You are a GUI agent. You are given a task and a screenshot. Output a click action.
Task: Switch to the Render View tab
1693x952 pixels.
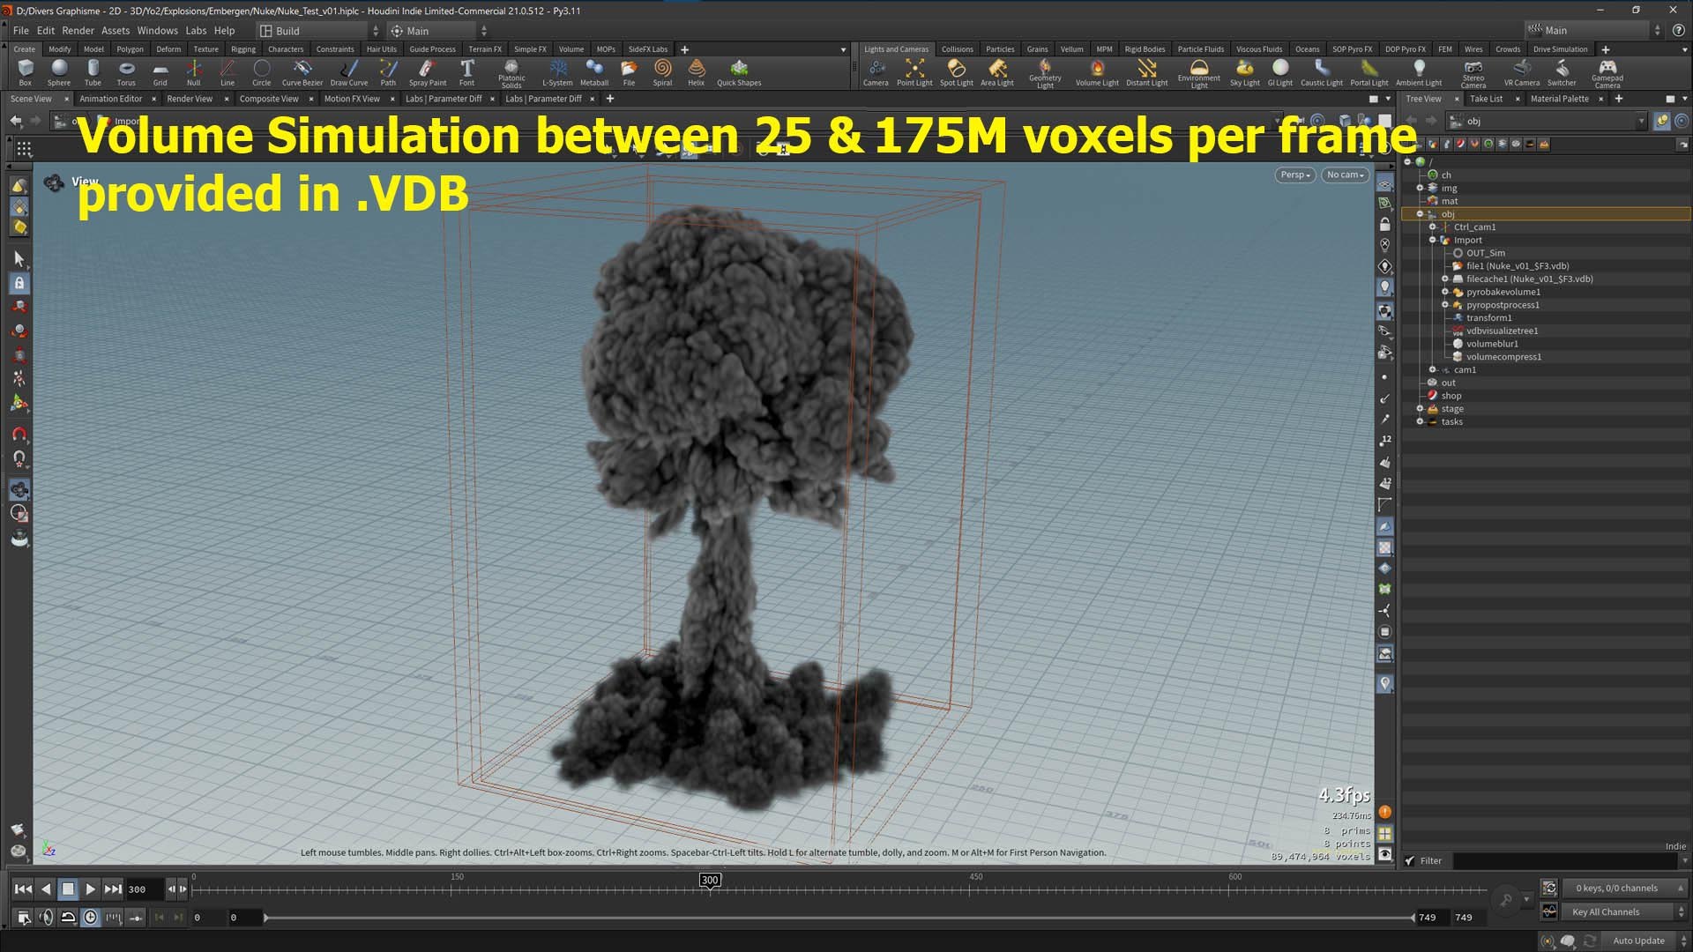point(190,99)
